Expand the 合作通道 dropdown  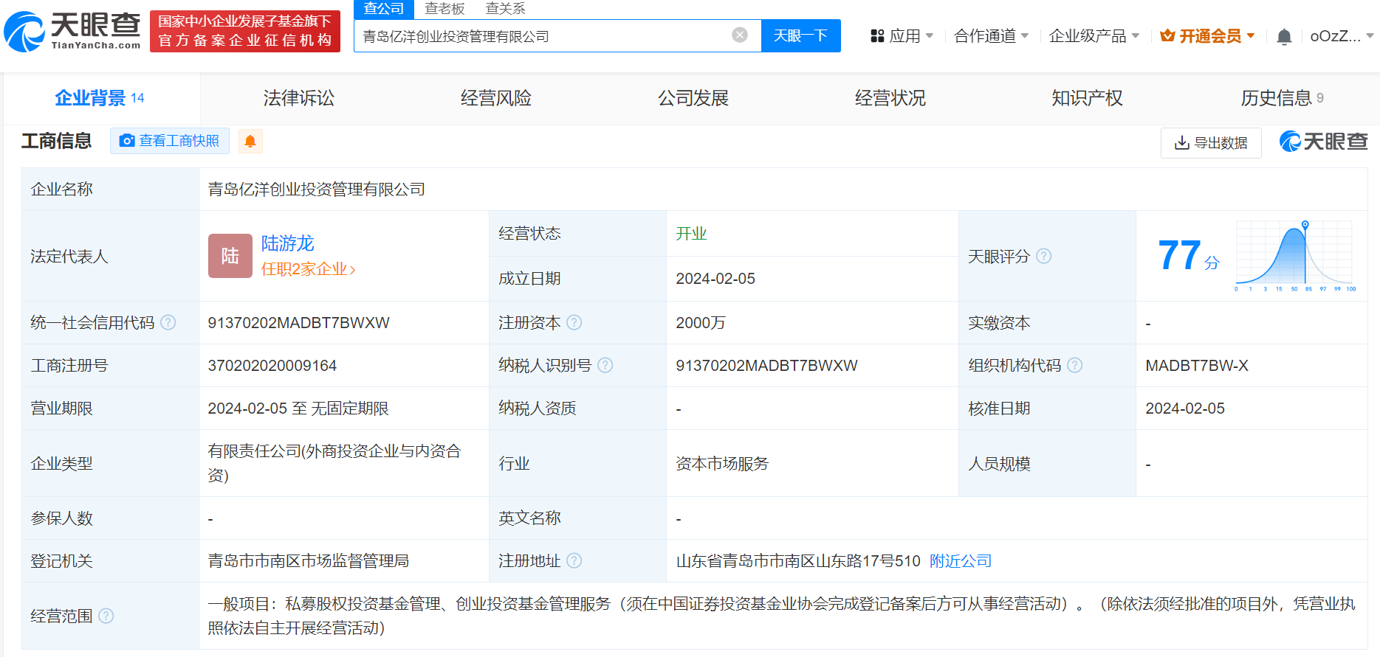tap(991, 36)
